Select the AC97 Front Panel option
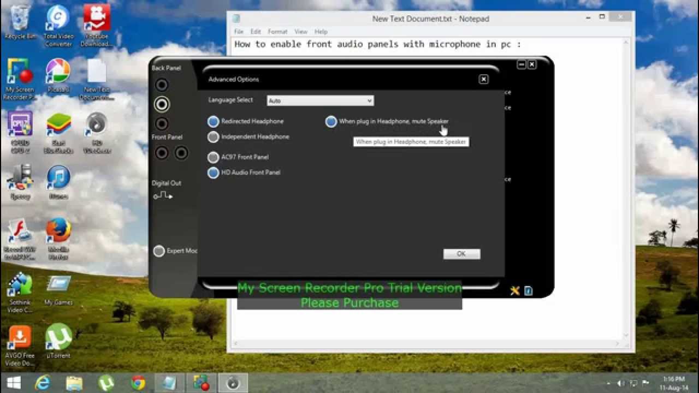The height and width of the screenshot is (393, 699). (x=213, y=157)
